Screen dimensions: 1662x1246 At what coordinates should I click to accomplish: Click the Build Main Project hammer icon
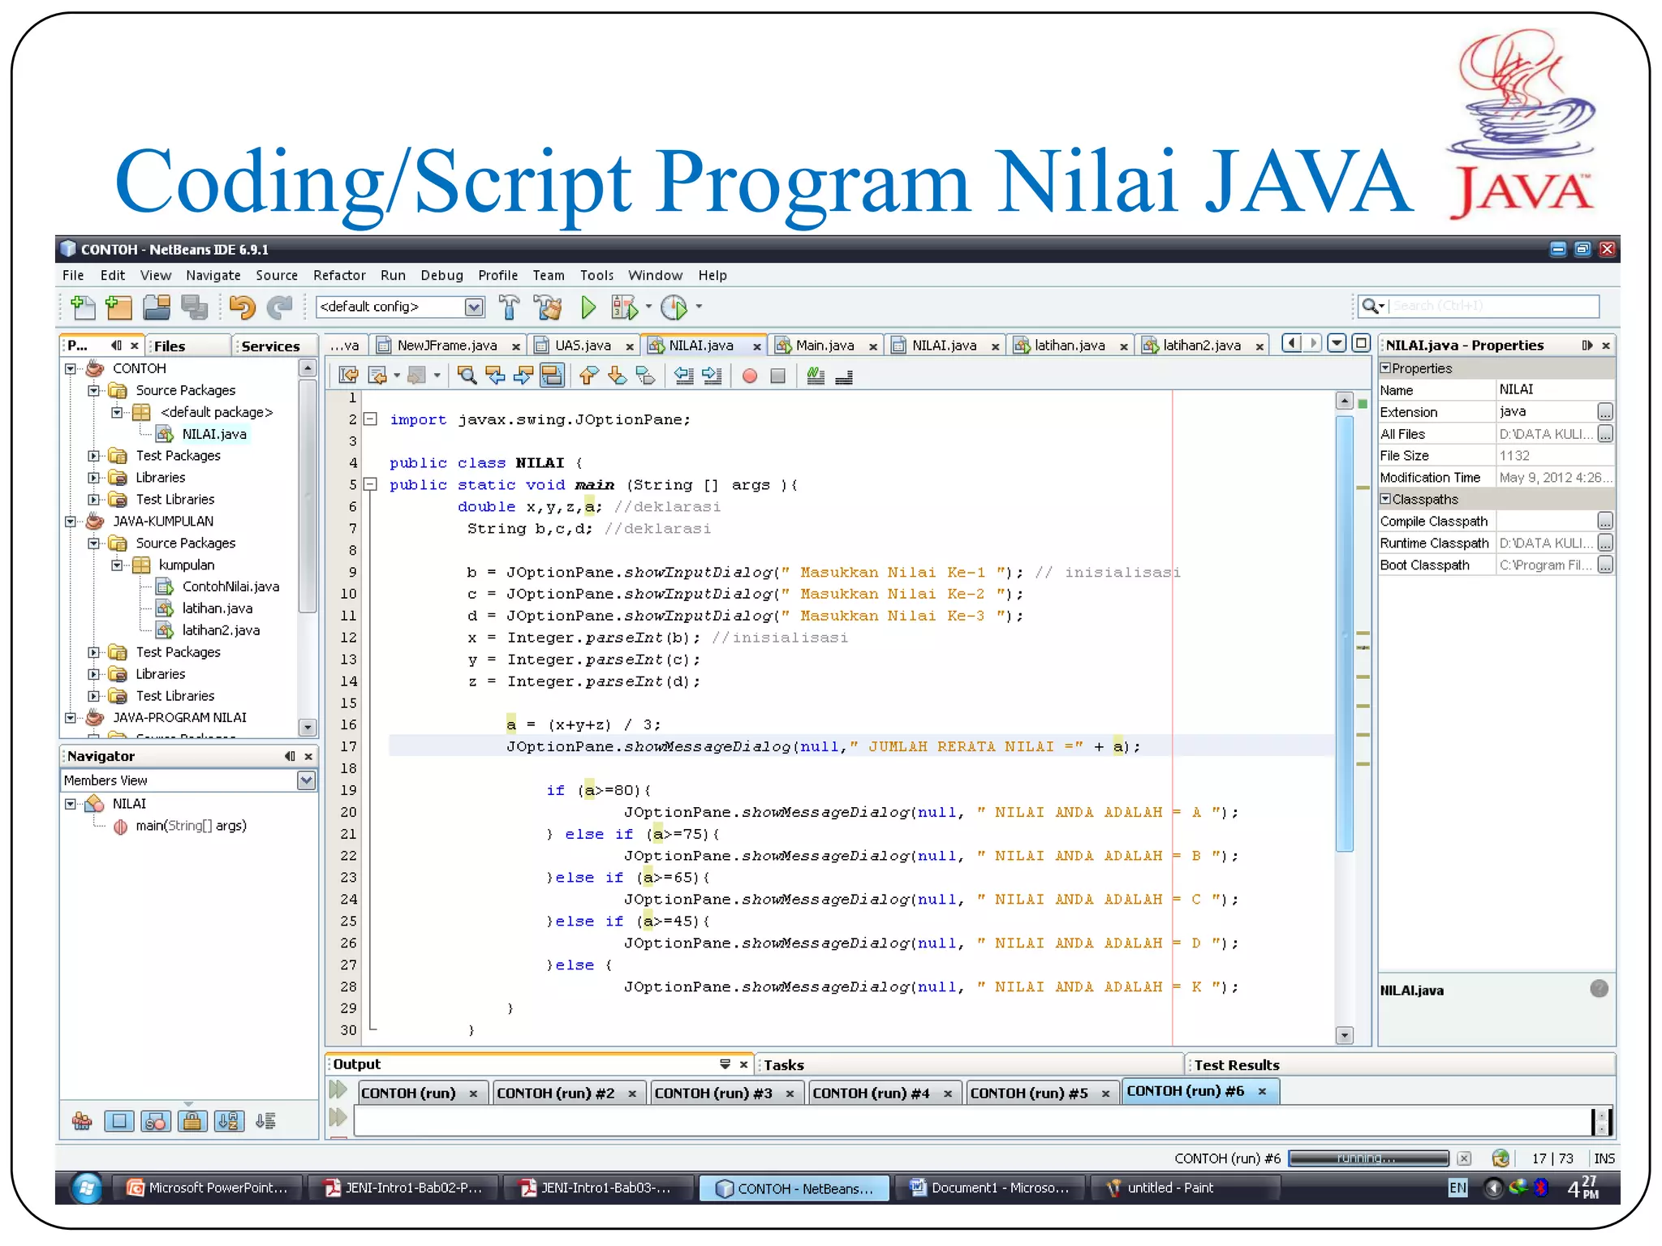(510, 307)
